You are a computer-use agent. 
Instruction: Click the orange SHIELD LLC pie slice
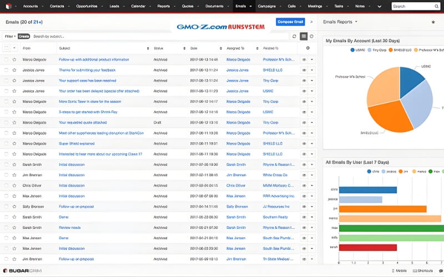tap(391, 116)
